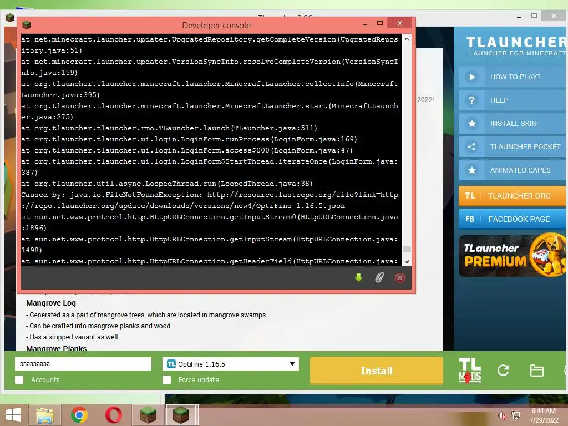Screen dimensions: 568x426
Task: Open INSTALL SKIN link
Action: click(513, 124)
